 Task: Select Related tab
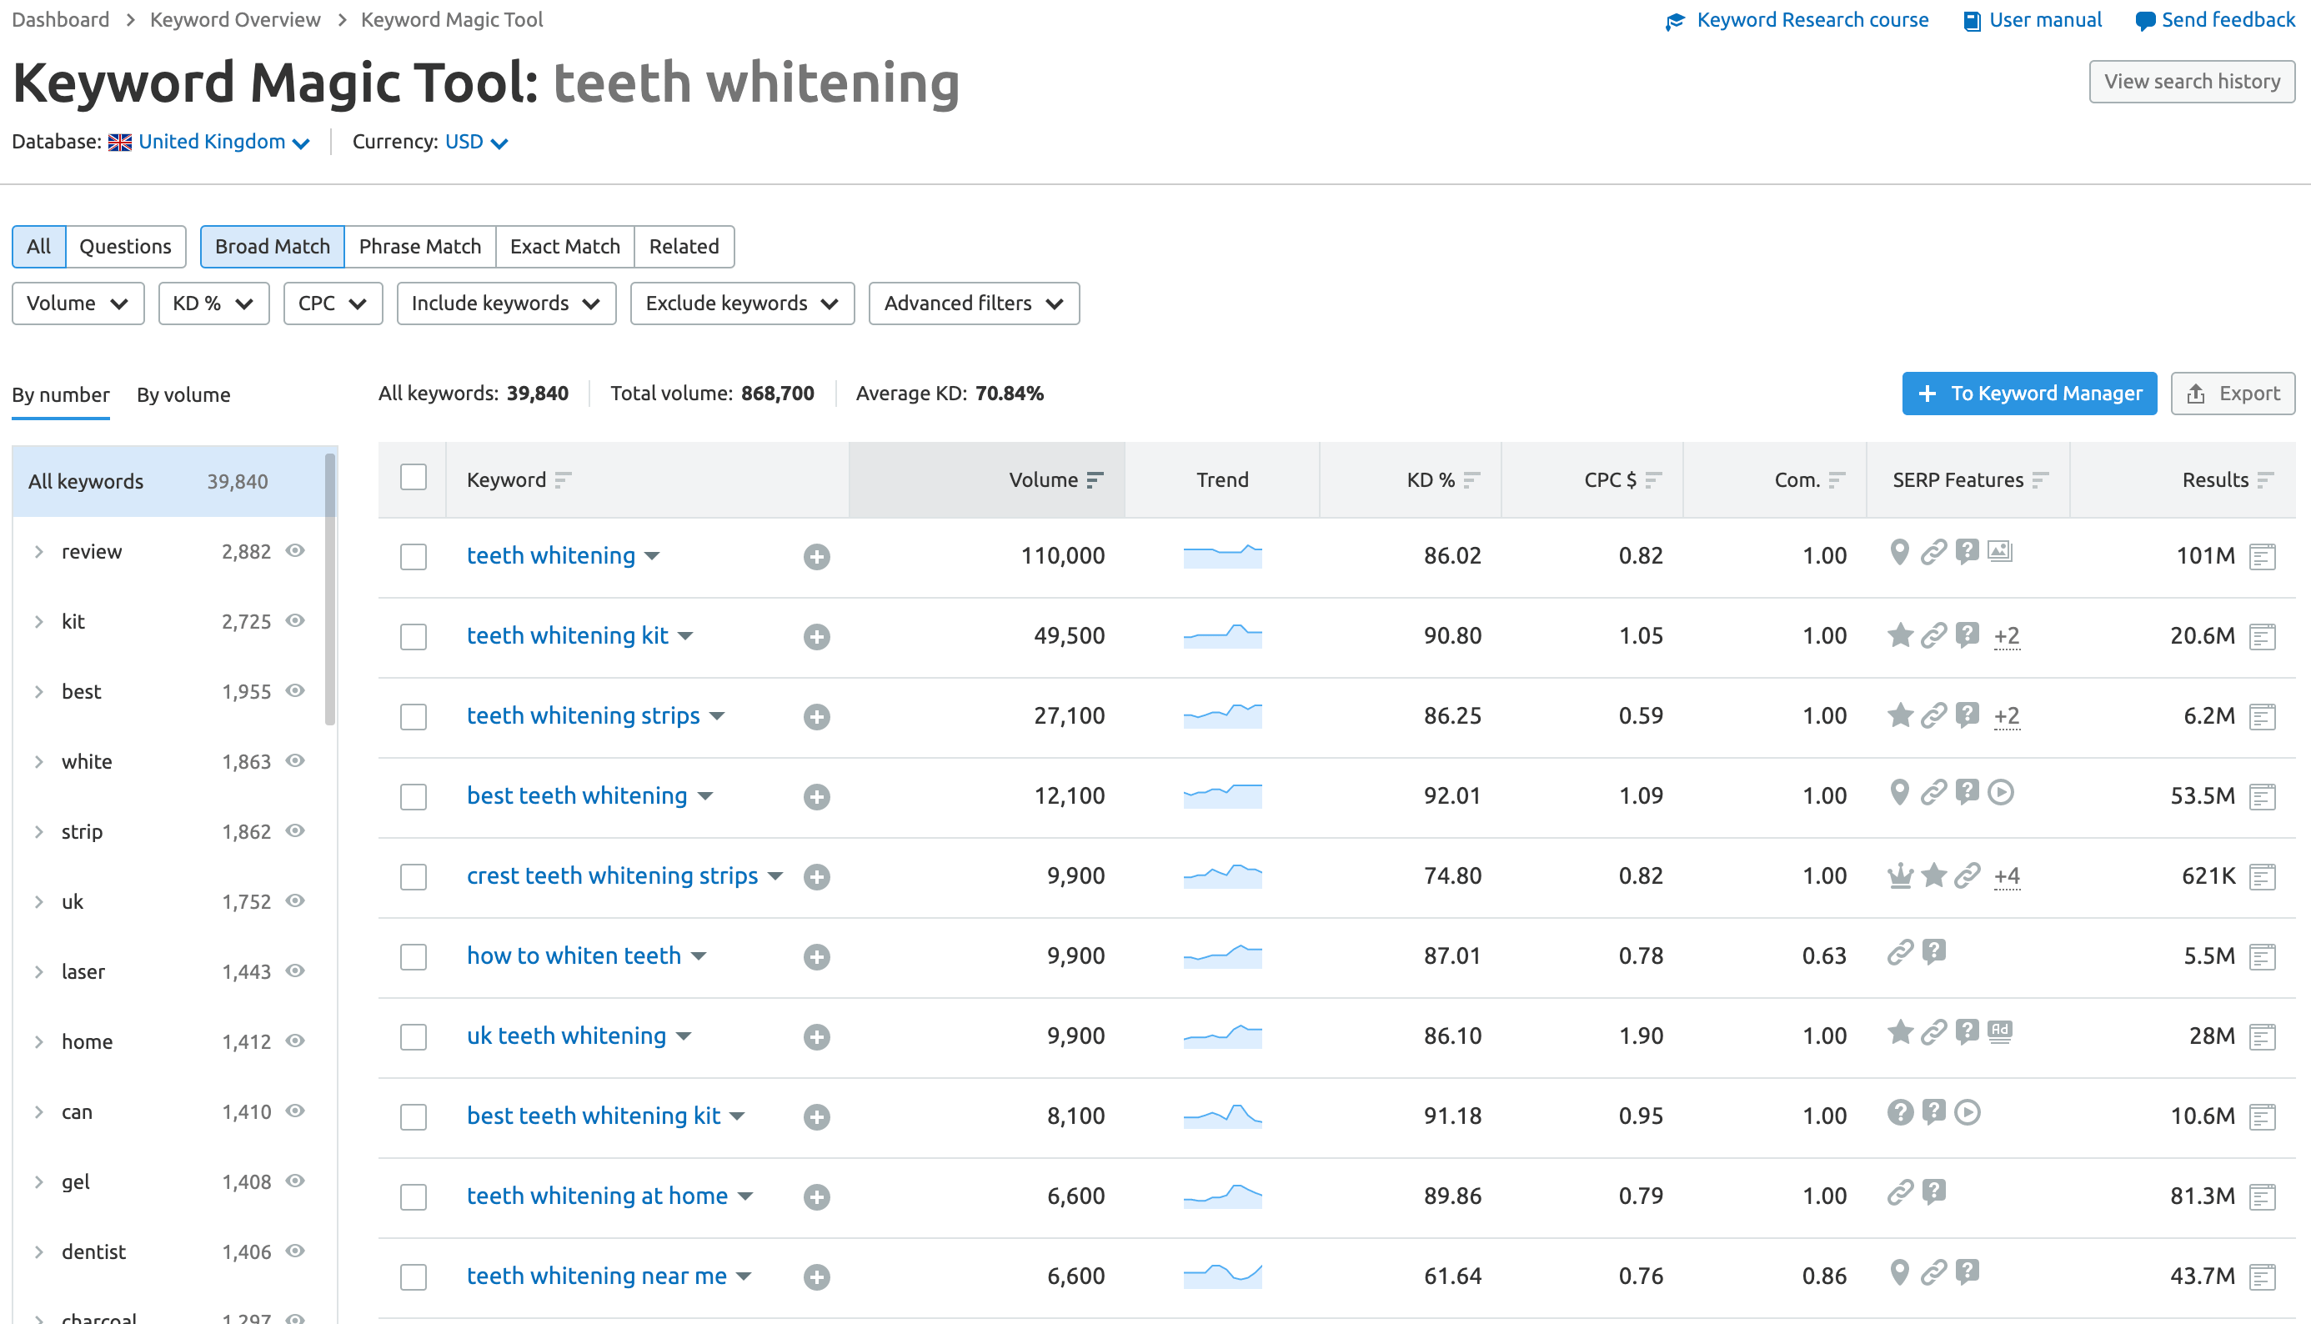tap(684, 247)
